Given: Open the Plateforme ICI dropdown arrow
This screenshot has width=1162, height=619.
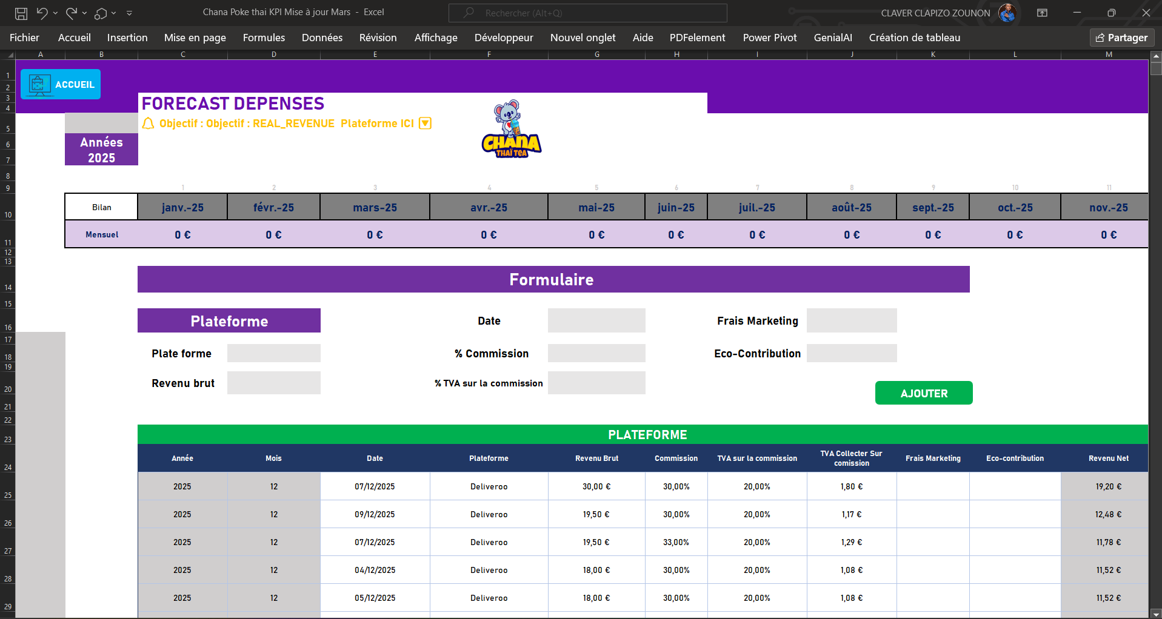Looking at the screenshot, I should click(x=426, y=124).
